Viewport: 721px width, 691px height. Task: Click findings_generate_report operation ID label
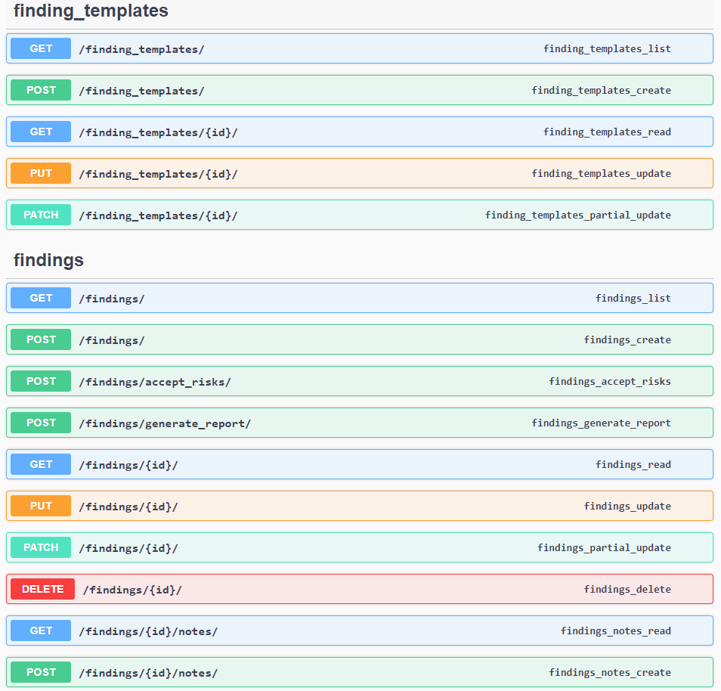coord(601,423)
